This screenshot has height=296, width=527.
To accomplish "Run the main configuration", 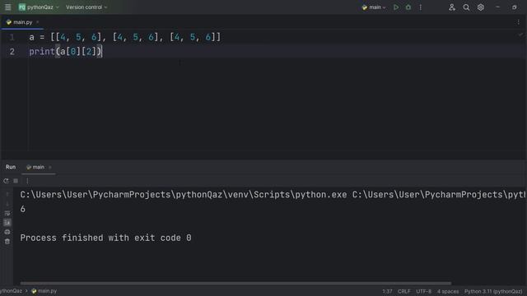I will coord(396,7).
